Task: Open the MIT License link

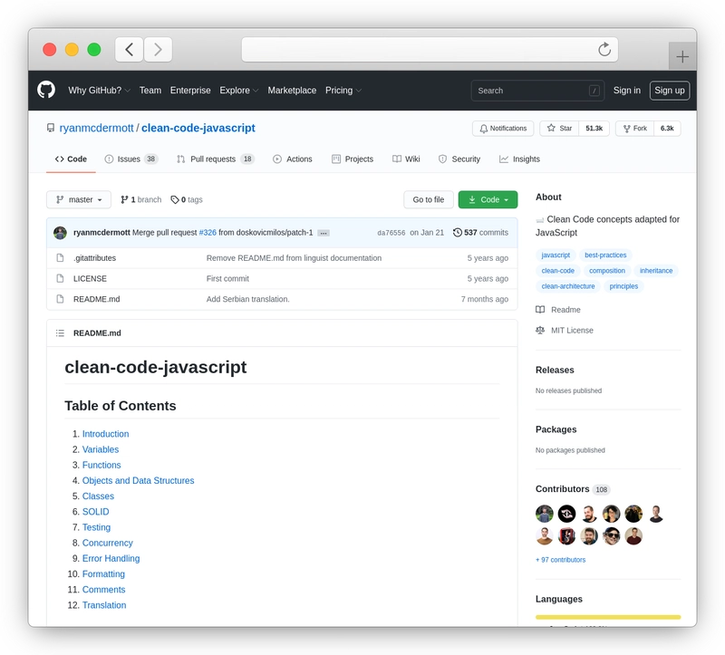Action: tap(565, 331)
